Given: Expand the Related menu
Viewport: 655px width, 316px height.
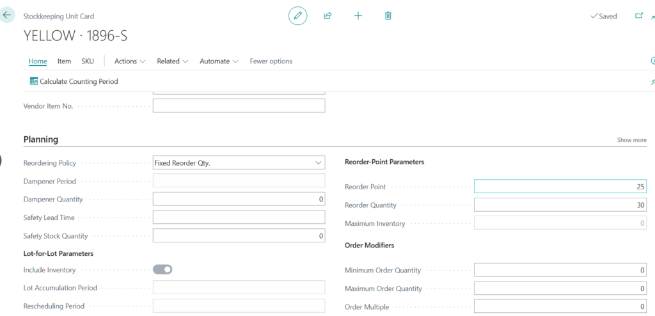Looking at the screenshot, I should point(172,61).
